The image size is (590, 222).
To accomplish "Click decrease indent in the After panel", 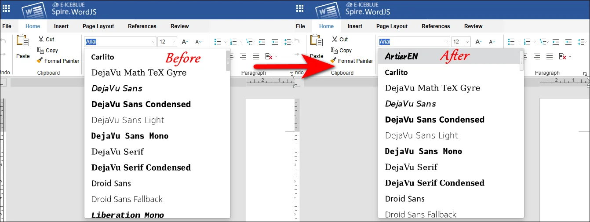I will point(556,42).
